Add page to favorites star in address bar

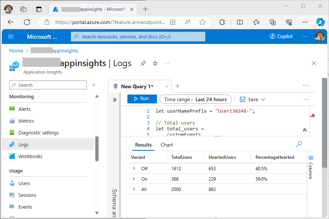(202, 22)
